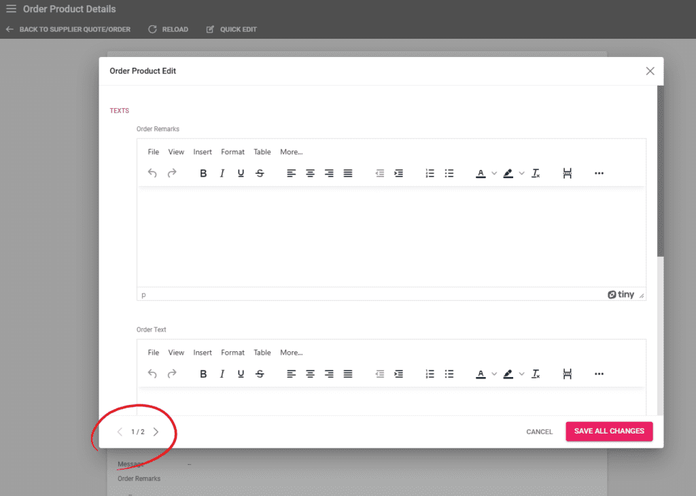
Task: Increase indent in Order Remarks editor
Action: point(398,173)
